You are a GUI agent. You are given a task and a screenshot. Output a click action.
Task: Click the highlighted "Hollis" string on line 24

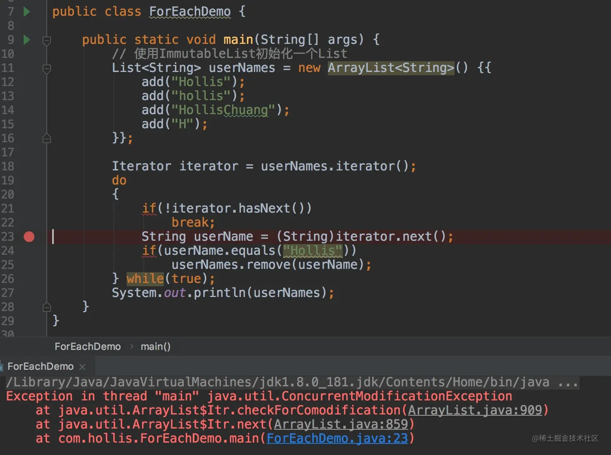[313, 251]
